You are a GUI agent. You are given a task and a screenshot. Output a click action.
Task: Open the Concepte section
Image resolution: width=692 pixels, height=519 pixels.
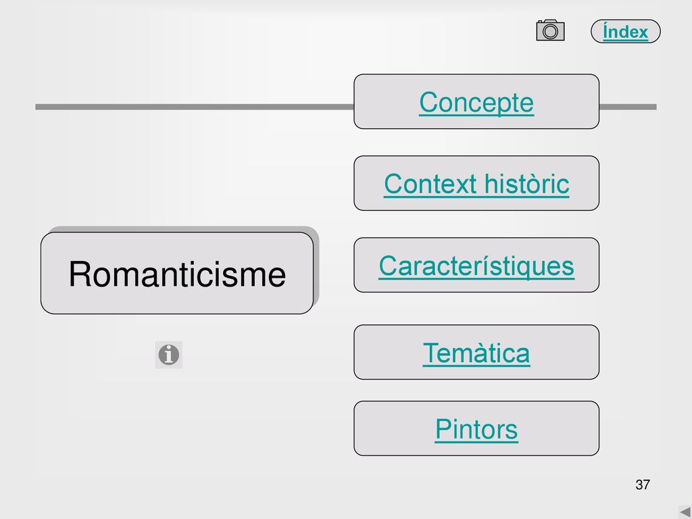pyautogui.click(x=476, y=103)
